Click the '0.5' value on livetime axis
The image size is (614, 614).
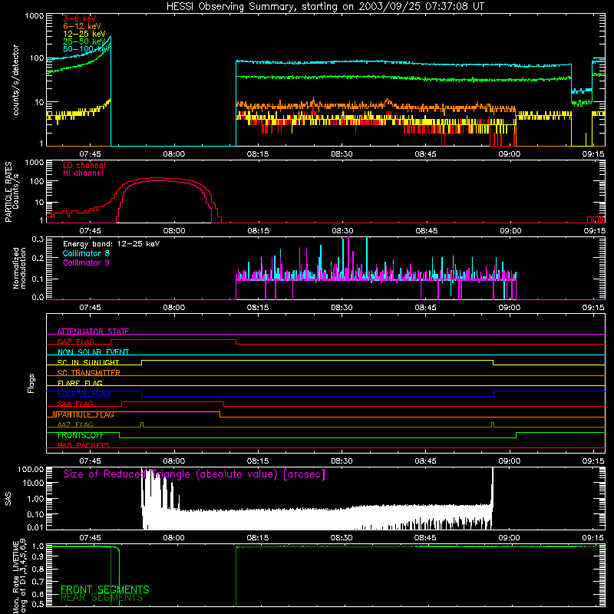click(38, 604)
